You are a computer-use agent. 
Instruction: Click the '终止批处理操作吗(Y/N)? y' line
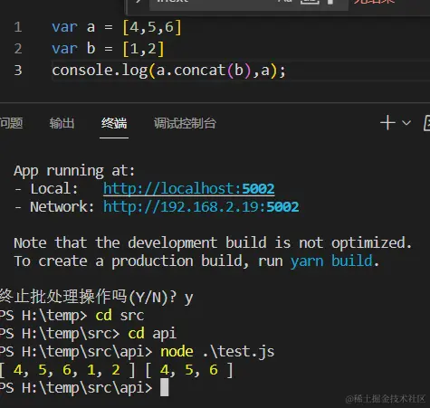(x=96, y=297)
